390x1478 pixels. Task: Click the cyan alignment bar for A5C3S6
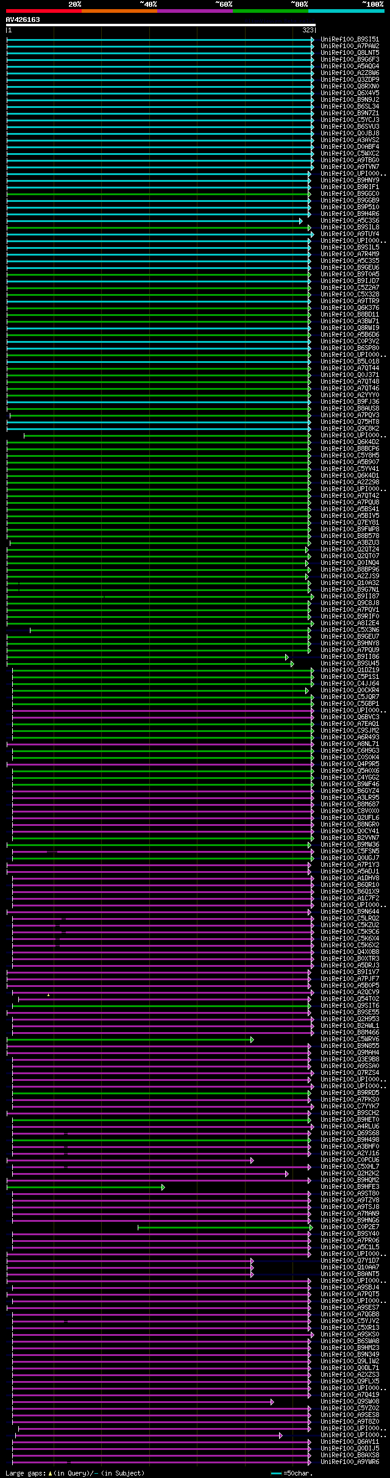[154, 221]
